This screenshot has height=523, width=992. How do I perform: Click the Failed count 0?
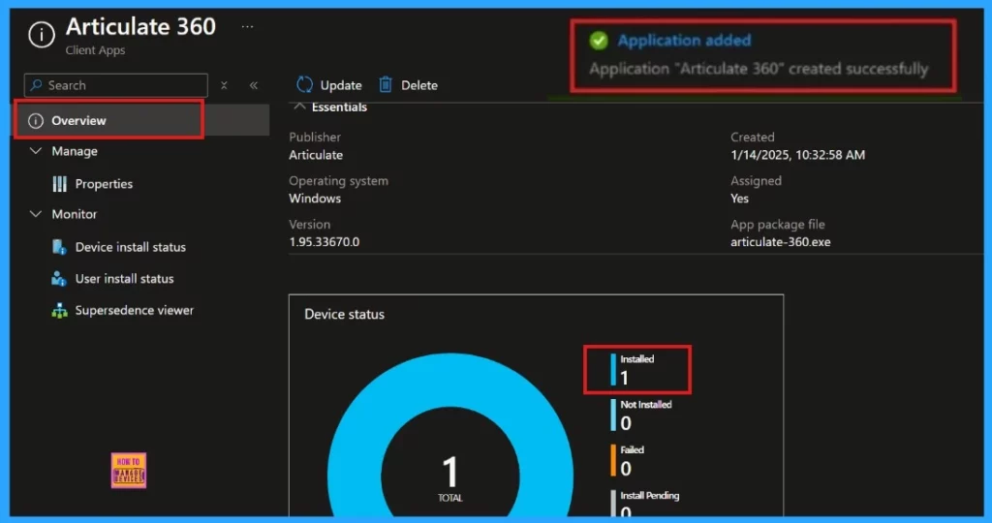tap(626, 469)
